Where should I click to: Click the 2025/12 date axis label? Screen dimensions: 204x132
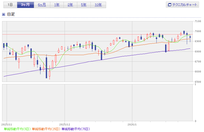click(65, 124)
